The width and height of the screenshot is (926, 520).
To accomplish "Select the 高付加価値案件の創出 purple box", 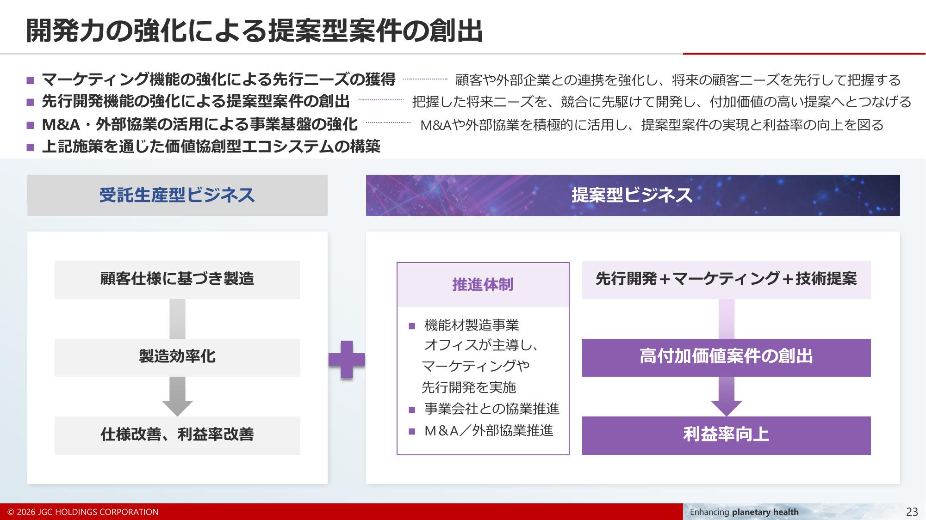I will pyautogui.click(x=726, y=357).
